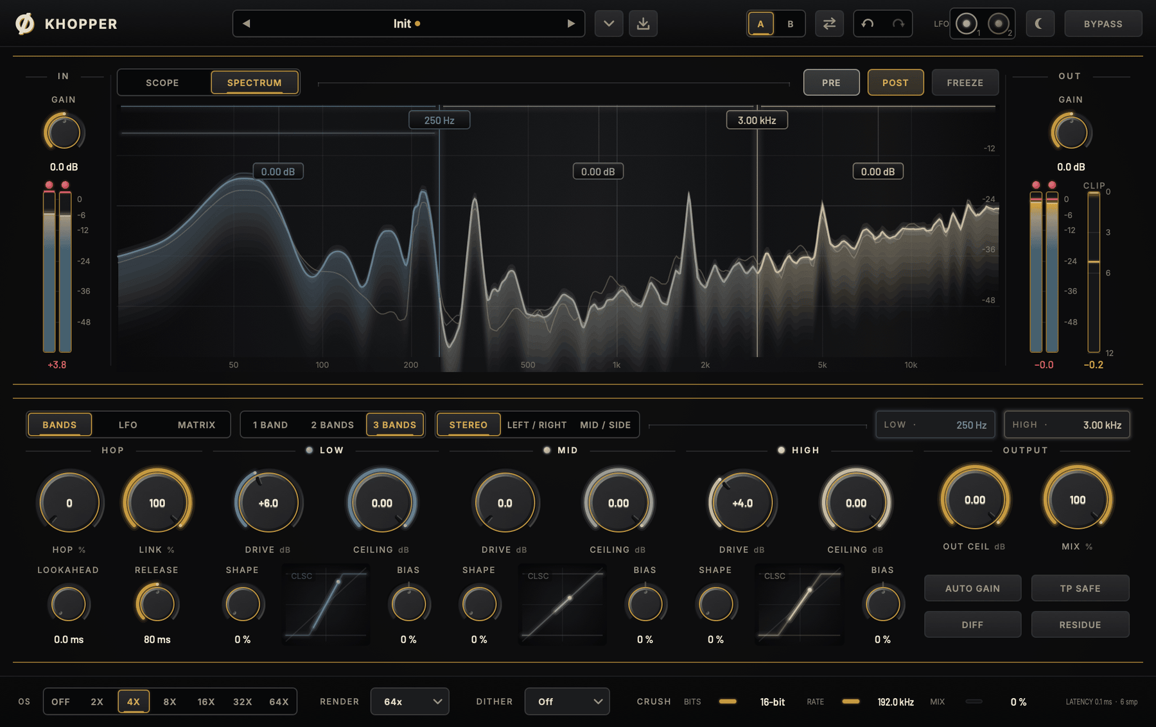Open the Bands tab
The width and height of the screenshot is (1156, 727).
tap(60, 425)
